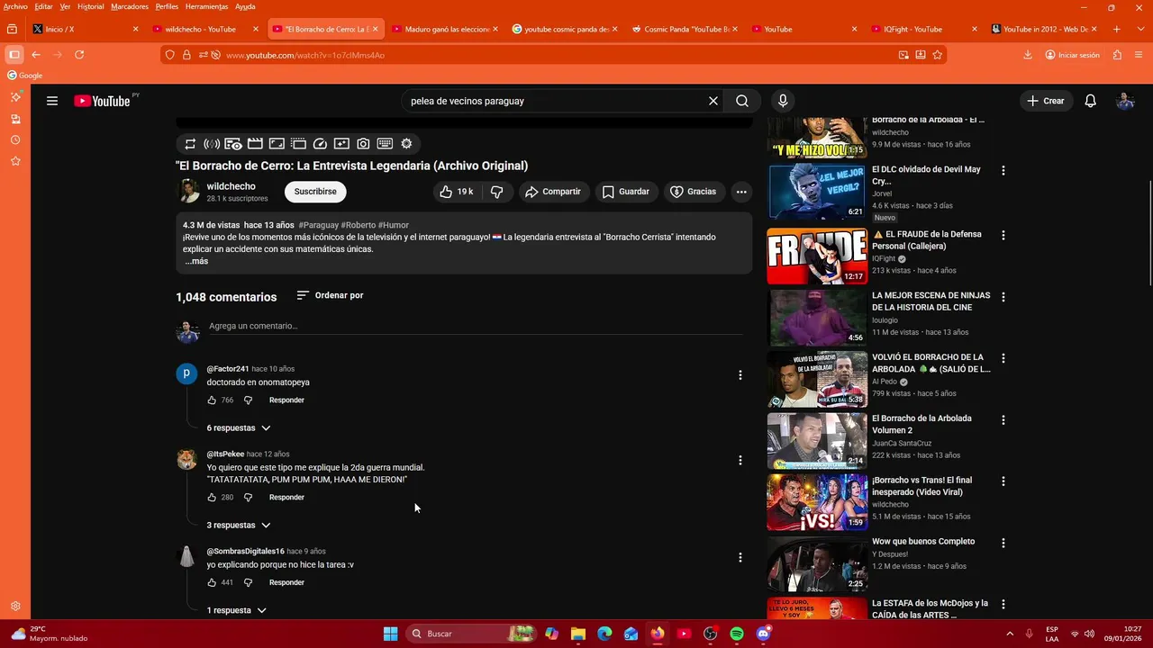Viewport: 1153px width, 648px height.
Task: Expand 6 respuestas under Factor241
Action: [x=239, y=427]
